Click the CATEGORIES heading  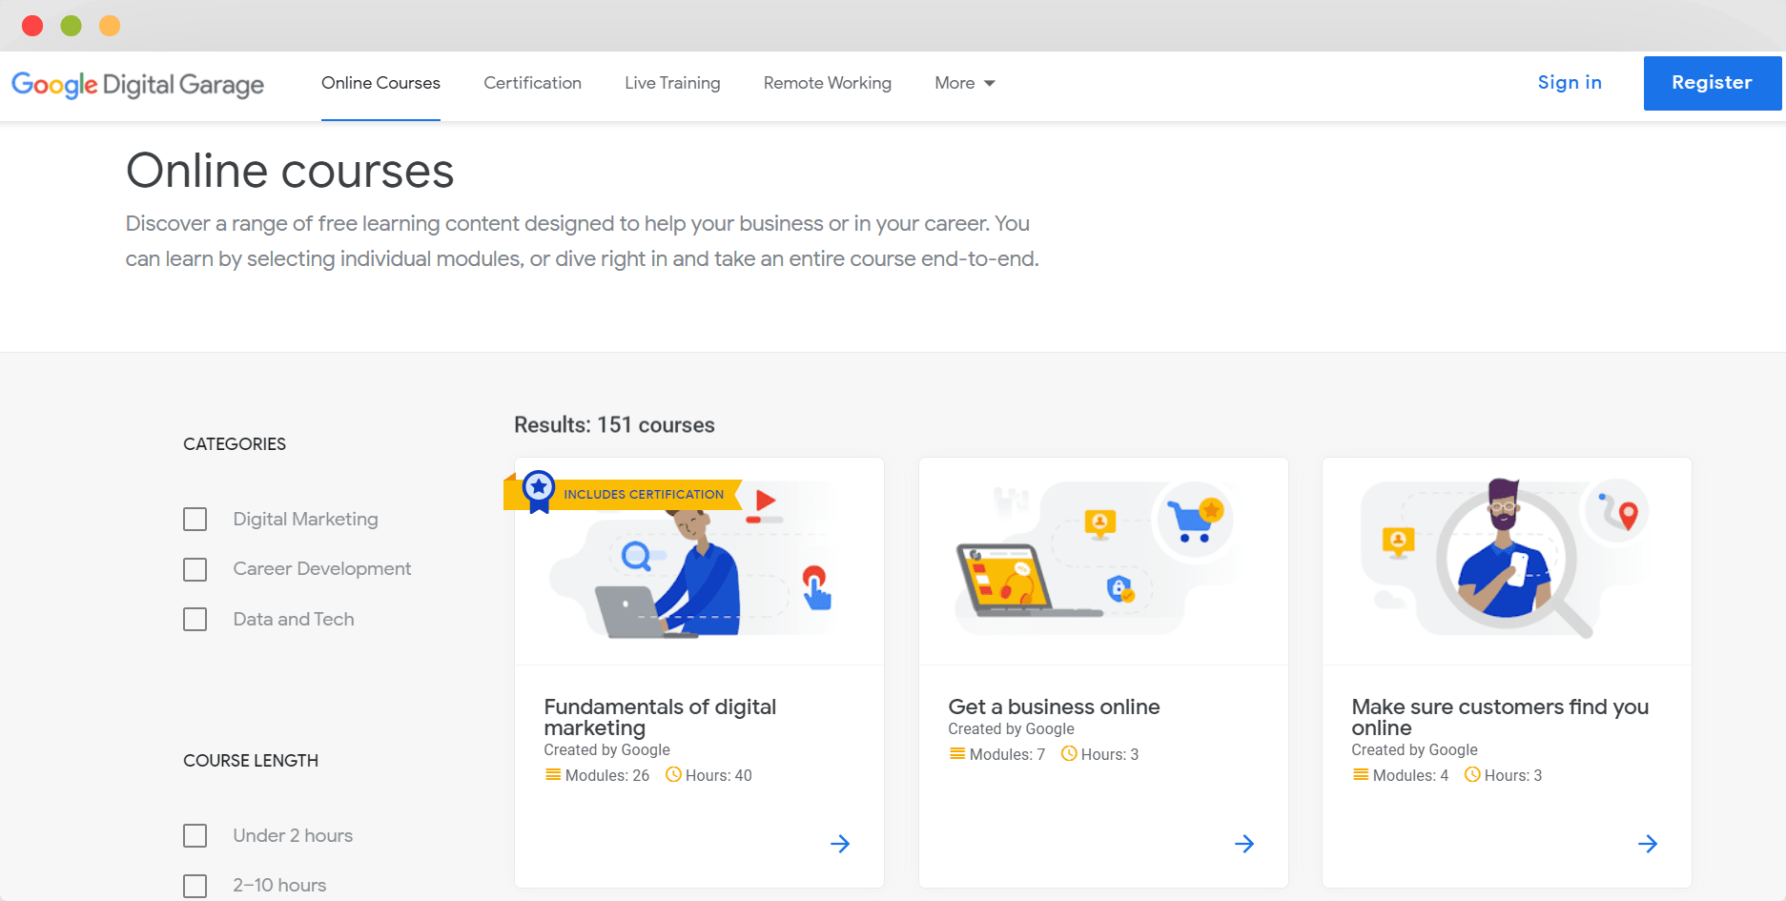coord(235,444)
